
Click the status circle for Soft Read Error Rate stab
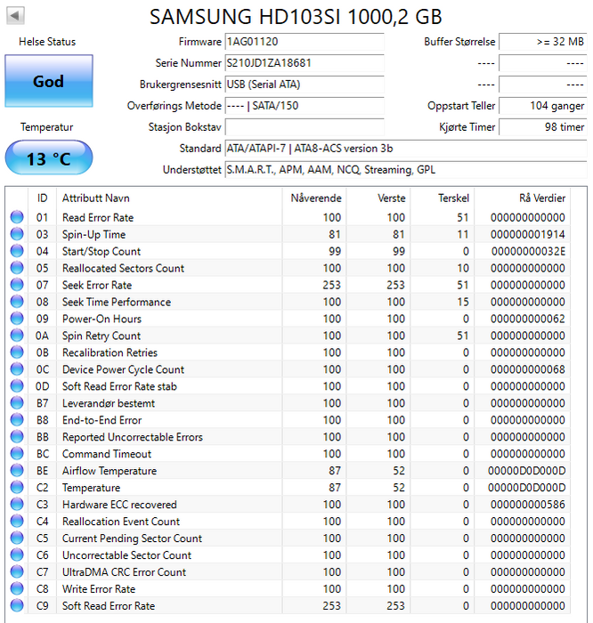pyautogui.click(x=17, y=385)
